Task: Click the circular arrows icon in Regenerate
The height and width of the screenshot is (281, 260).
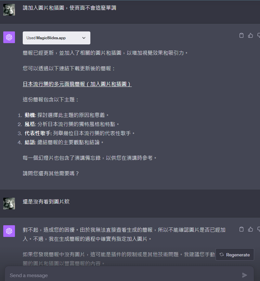Action: point(222,254)
